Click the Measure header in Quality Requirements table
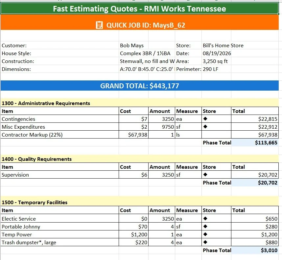Viewport: 282px width, 260px height. point(188,167)
